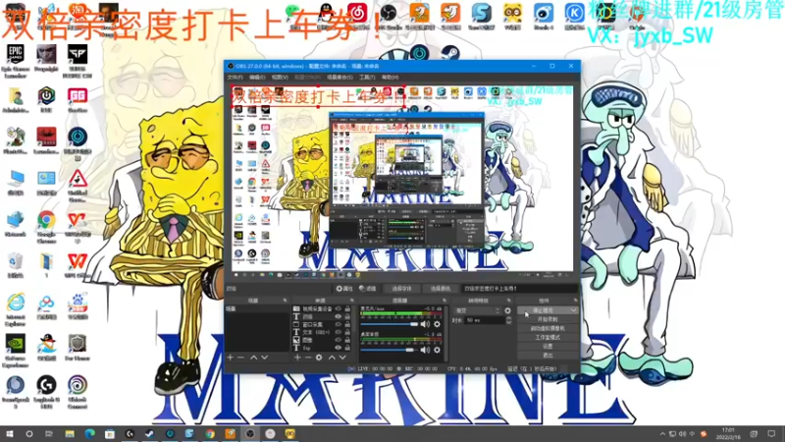Move scene up in the scenes panel
785x442 pixels.
[253, 358]
